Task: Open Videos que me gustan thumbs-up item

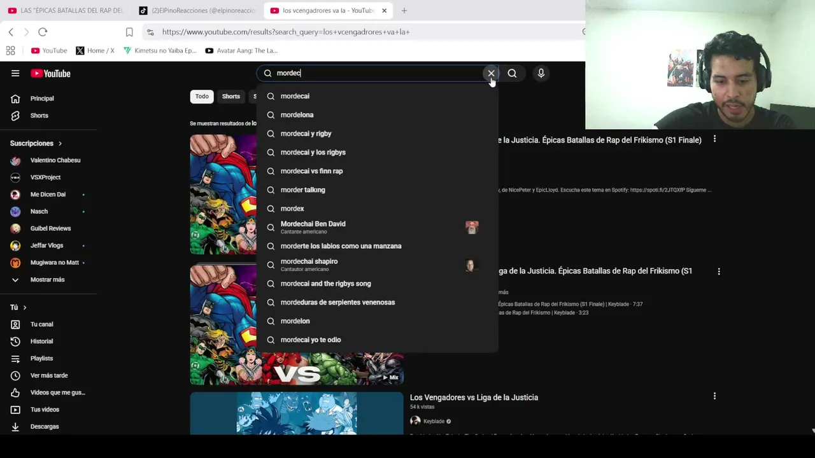Action: [x=48, y=392]
